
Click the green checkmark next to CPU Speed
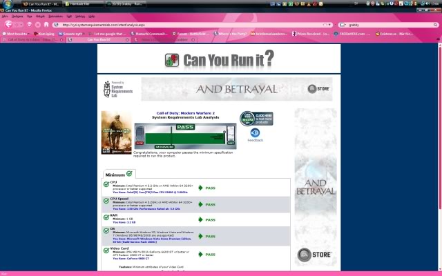pos(106,201)
